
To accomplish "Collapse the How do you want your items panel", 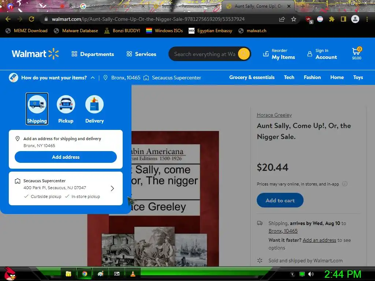I will 93,78.
